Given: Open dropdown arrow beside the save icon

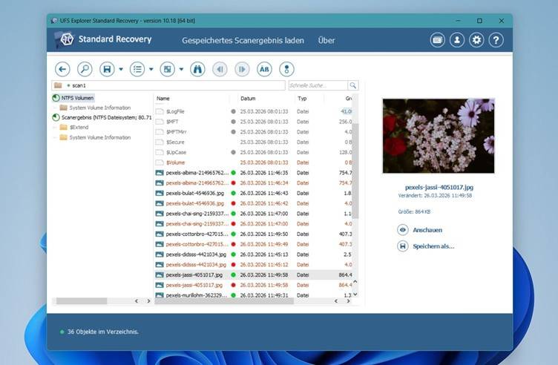Looking at the screenshot, I should click(x=121, y=70).
